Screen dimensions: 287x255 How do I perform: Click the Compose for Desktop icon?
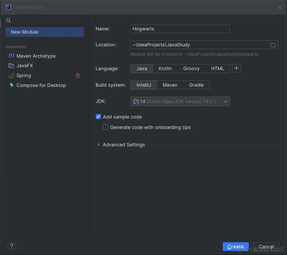(x=11, y=85)
